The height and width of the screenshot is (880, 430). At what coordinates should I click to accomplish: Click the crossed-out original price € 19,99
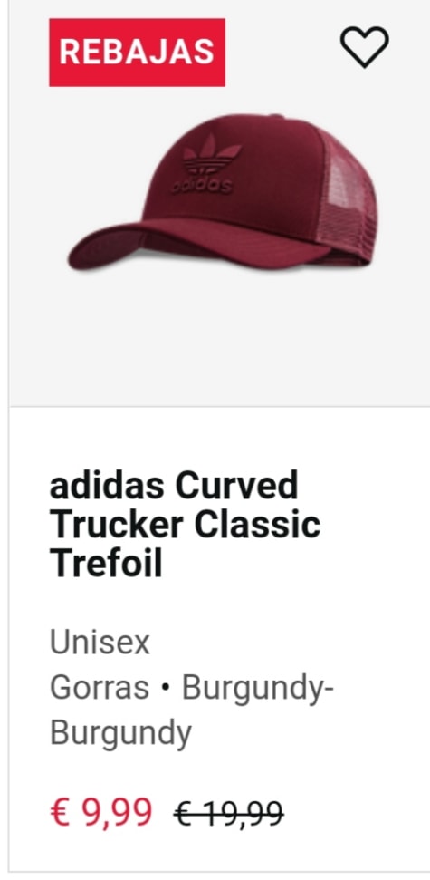tap(229, 814)
